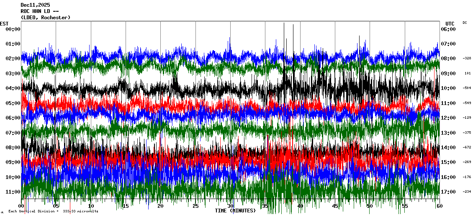
Task: Pick the '20' minute tick label
Action: [161, 206]
